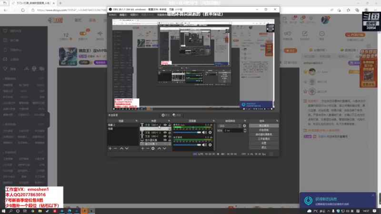381x214 pixels.
Task: Toggle the Douyu live stream on/off switch
Action: tap(83, 33)
